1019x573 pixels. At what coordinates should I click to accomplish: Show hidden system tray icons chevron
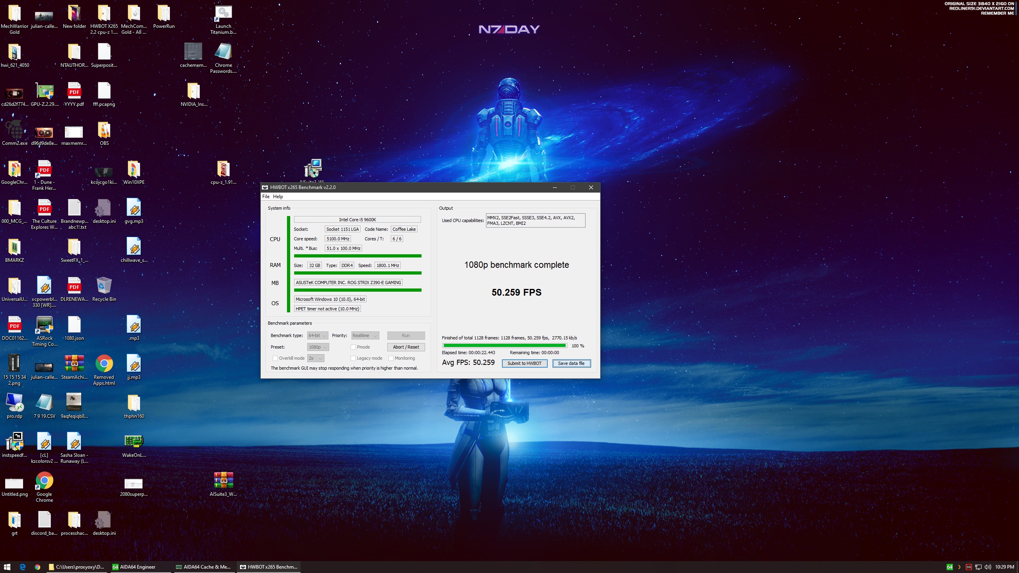(959, 567)
